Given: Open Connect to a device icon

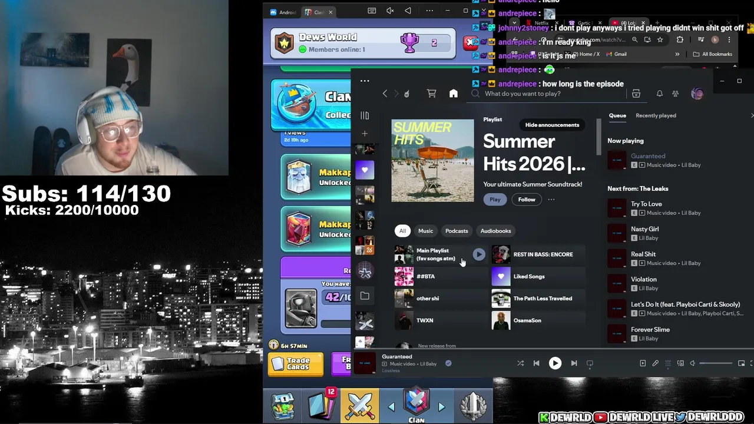Looking at the screenshot, I should [680, 363].
